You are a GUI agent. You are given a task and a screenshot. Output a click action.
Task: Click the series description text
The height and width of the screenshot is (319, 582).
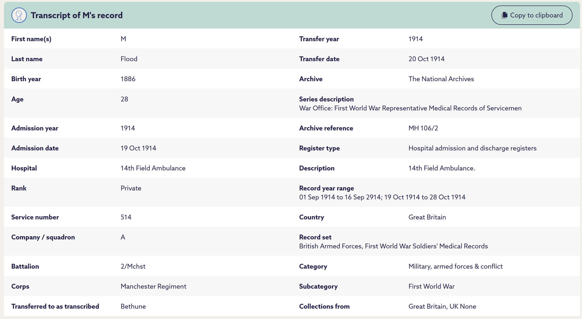[x=410, y=108]
